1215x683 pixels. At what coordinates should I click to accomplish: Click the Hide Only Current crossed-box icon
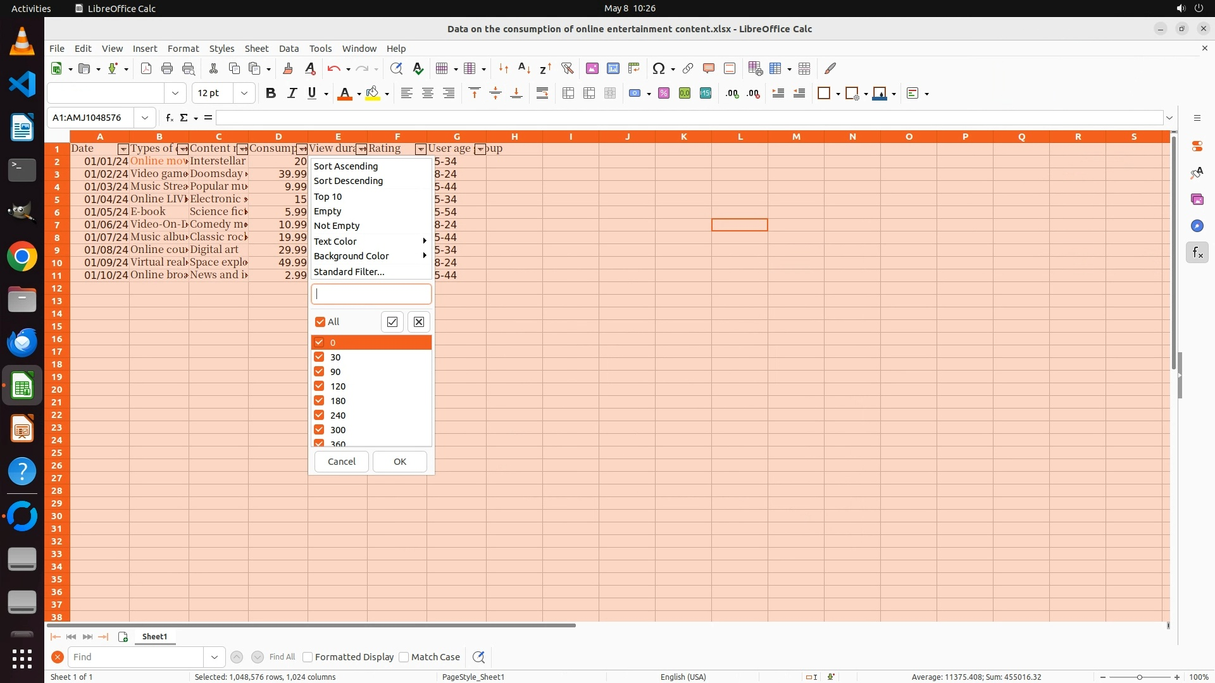click(x=419, y=322)
